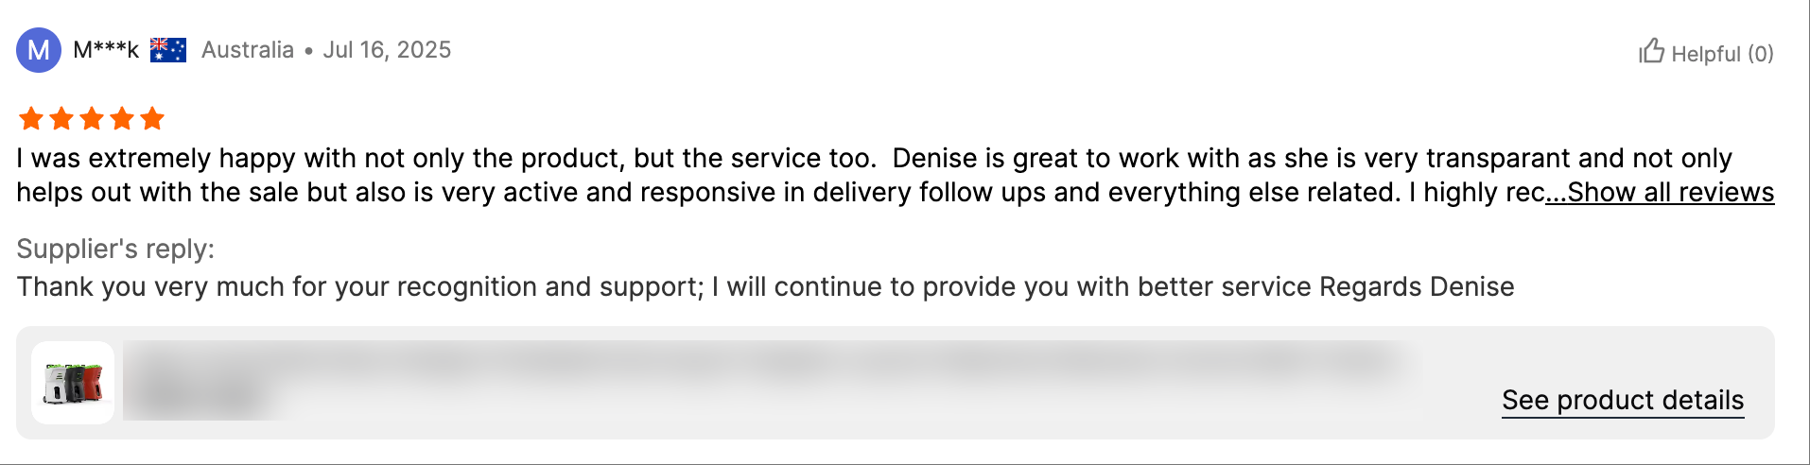This screenshot has width=1810, height=465.
Task: Click the middle (third) rating star
Action: click(x=92, y=118)
